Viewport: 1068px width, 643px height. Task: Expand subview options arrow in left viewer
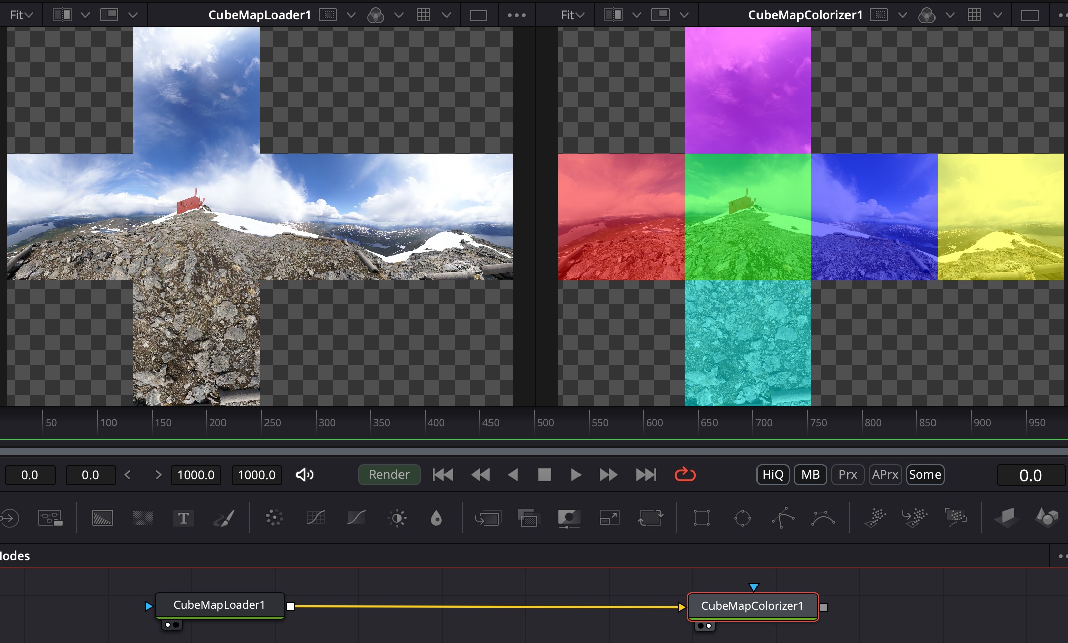pyautogui.click(x=133, y=15)
